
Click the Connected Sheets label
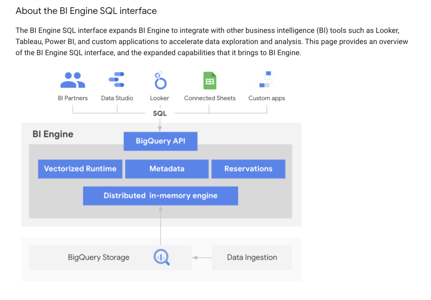(210, 98)
